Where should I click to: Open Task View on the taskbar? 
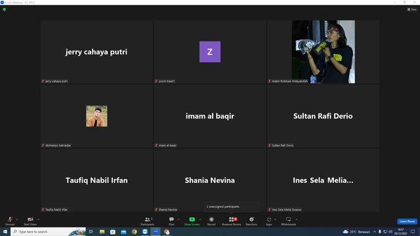click(91, 231)
